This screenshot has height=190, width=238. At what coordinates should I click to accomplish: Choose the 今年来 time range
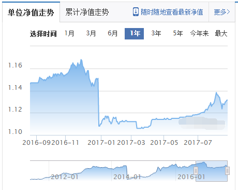[199, 33]
